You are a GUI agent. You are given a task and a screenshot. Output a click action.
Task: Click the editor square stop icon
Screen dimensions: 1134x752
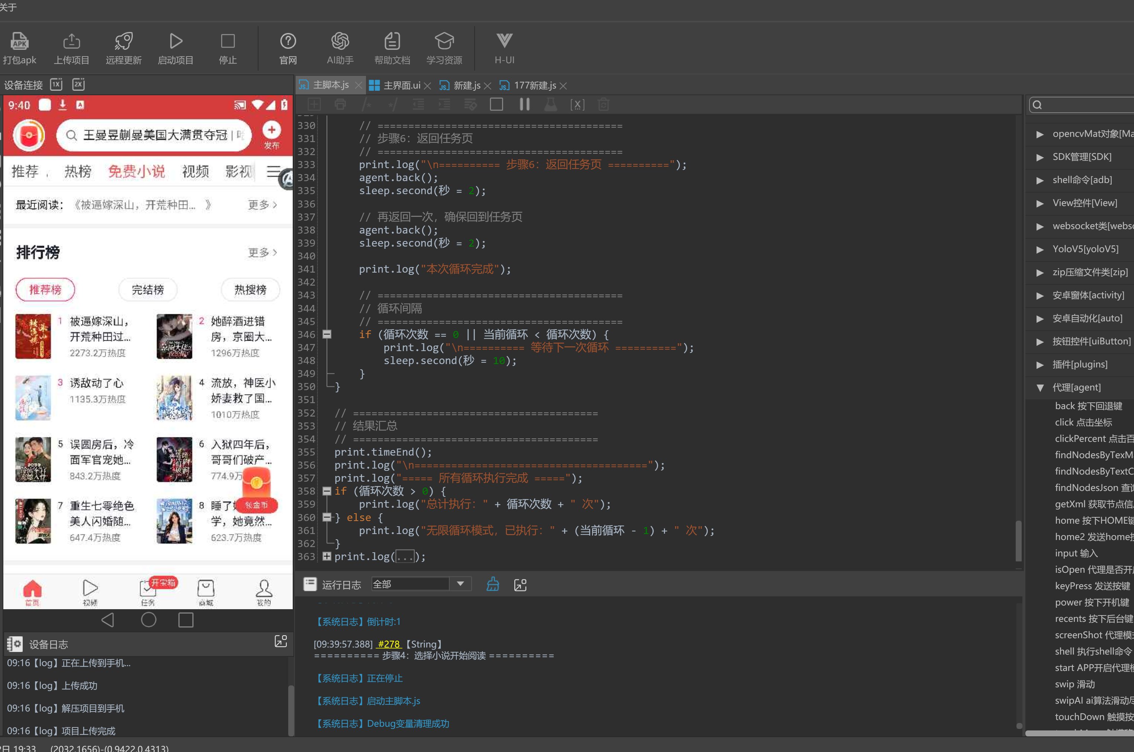click(497, 105)
